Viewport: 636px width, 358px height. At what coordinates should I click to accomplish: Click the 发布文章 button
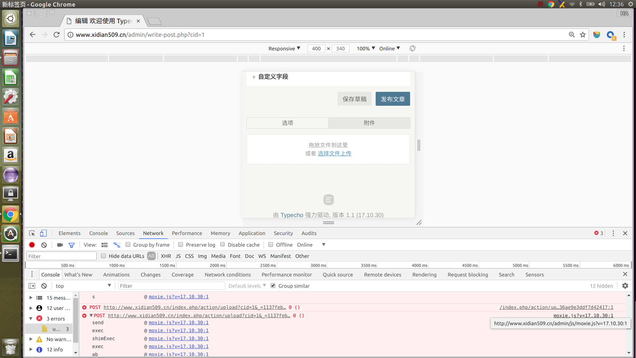tap(393, 99)
